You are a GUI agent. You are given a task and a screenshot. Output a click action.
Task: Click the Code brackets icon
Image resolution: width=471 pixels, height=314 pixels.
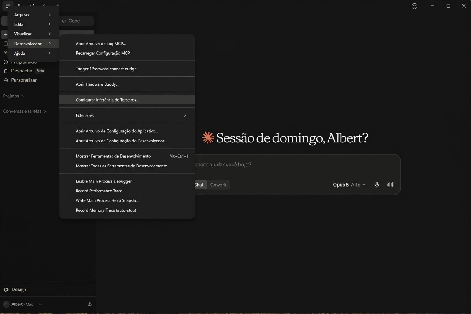point(64,21)
